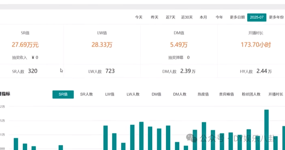Show the SR人数 chart metric

pyautogui.click(x=87, y=94)
